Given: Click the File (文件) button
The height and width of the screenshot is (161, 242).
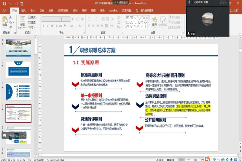Looking at the screenshot, I should coord(5,10).
